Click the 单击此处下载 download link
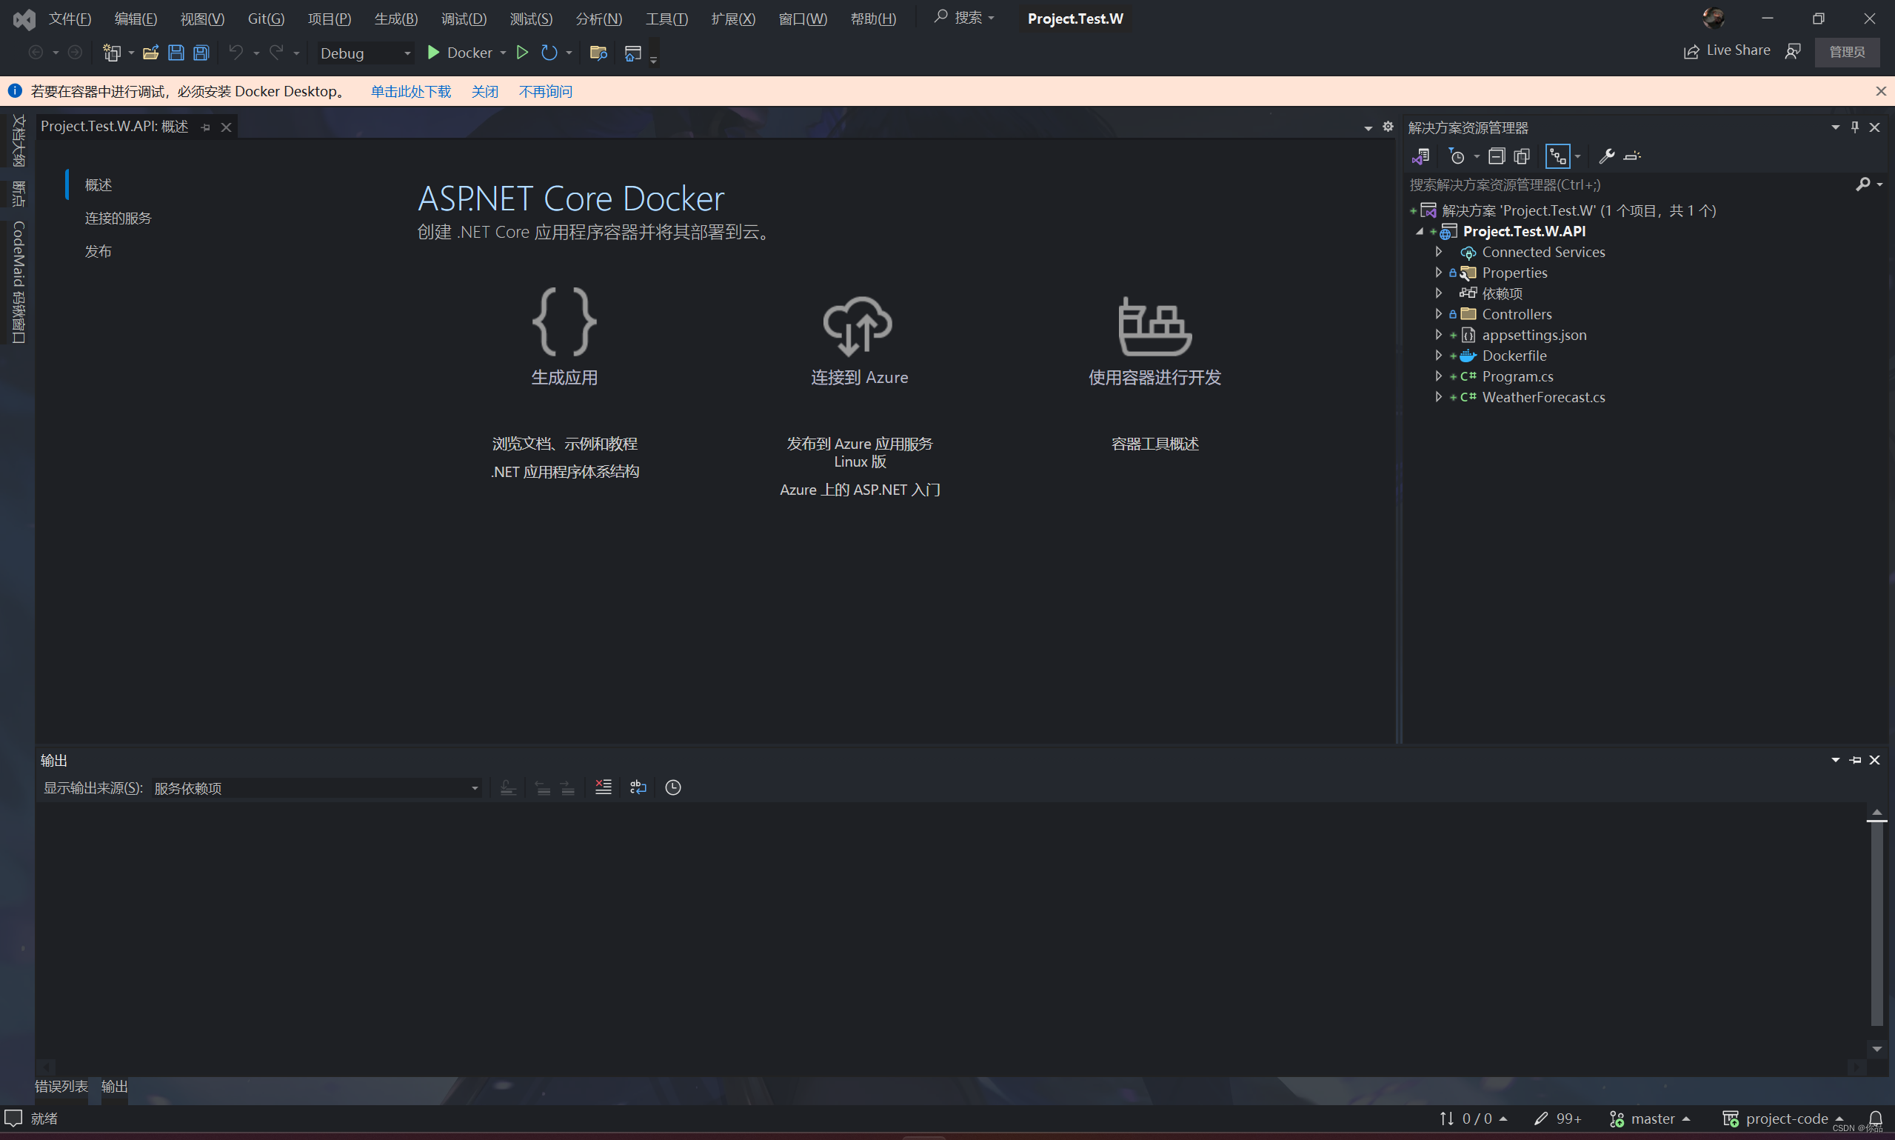The image size is (1895, 1140). click(411, 91)
